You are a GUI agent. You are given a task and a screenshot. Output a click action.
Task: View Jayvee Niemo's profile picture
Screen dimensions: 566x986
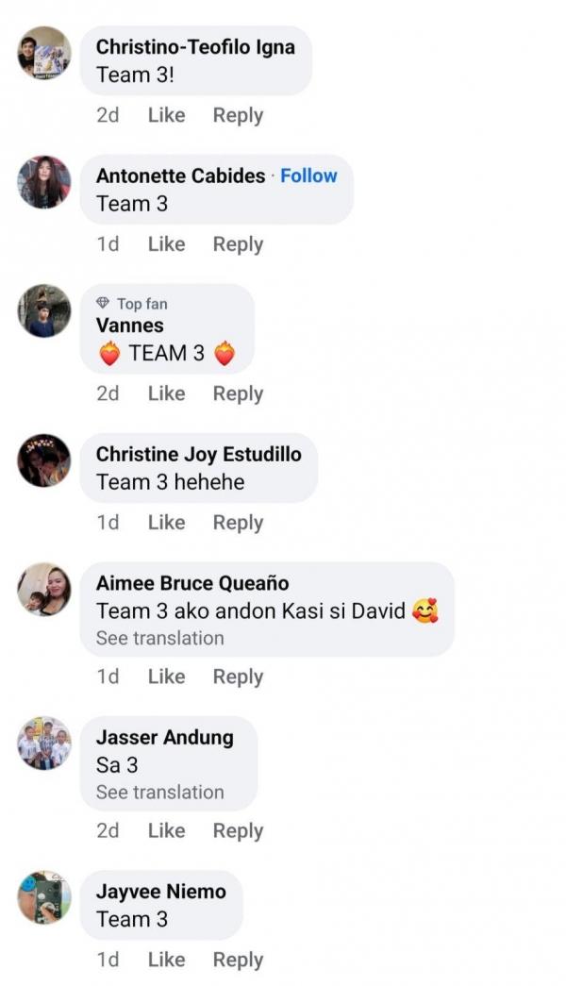[x=44, y=897]
